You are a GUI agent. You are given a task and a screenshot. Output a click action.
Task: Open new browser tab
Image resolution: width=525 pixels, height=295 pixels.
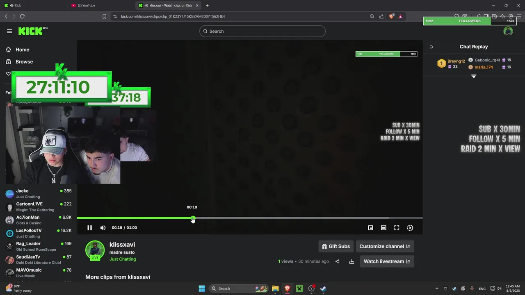(x=207, y=5)
